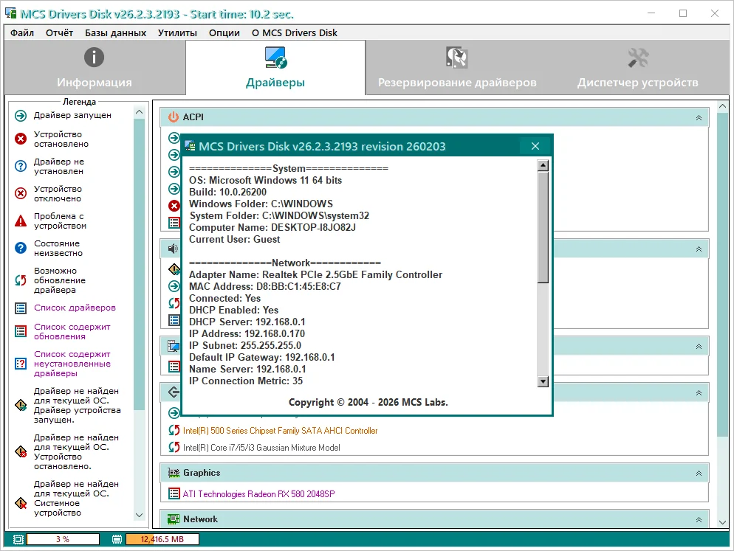Click the memory usage bar

coord(162,540)
